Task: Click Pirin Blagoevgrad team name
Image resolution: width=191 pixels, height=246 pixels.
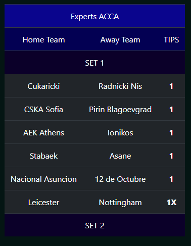Action: (120, 110)
